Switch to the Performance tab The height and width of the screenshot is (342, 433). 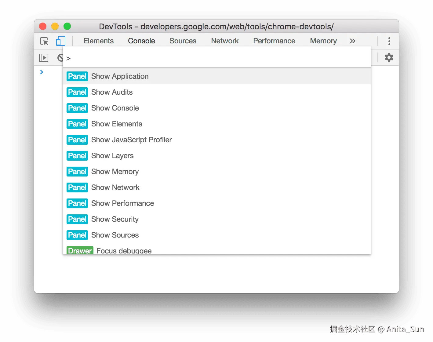pos(274,41)
